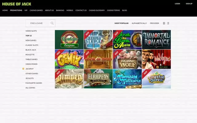
Task: Select the Top 12 category
Action: coord(29,36)
